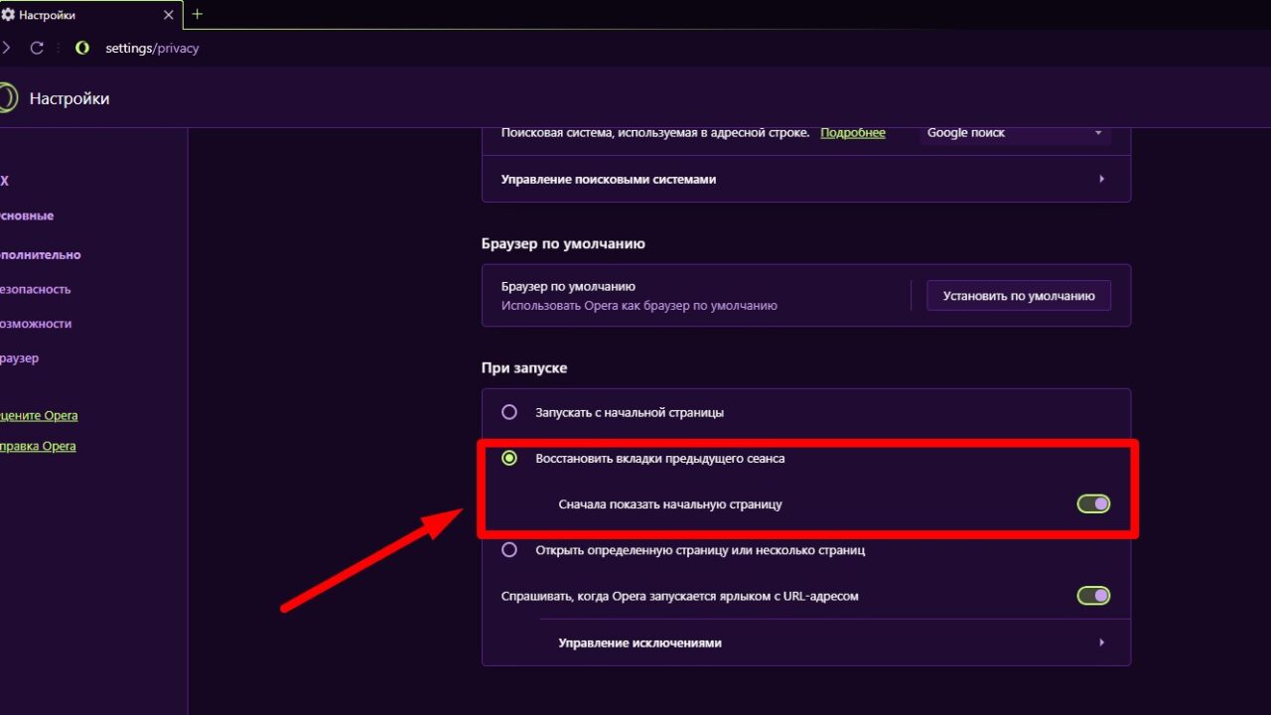Click the Opera icon in address bar
The width and height of the screenshot is (1271, 715).
(82, 48)
